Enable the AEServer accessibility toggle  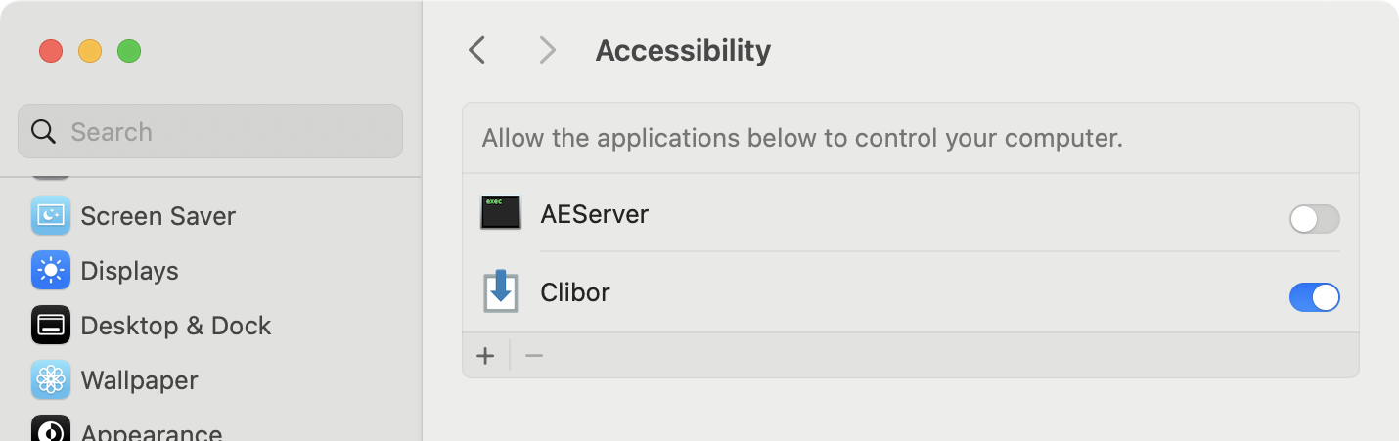click(x=1314, y=219)
